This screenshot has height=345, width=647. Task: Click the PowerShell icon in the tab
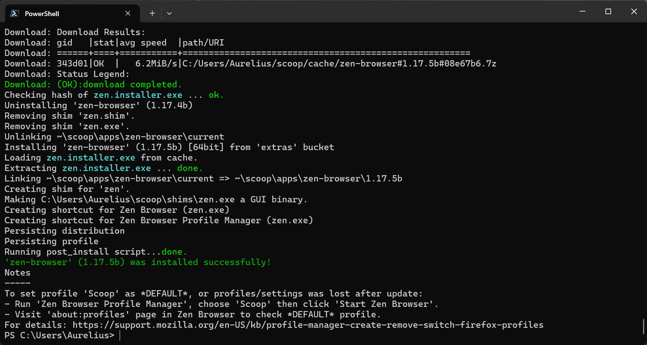click(15, 13)
